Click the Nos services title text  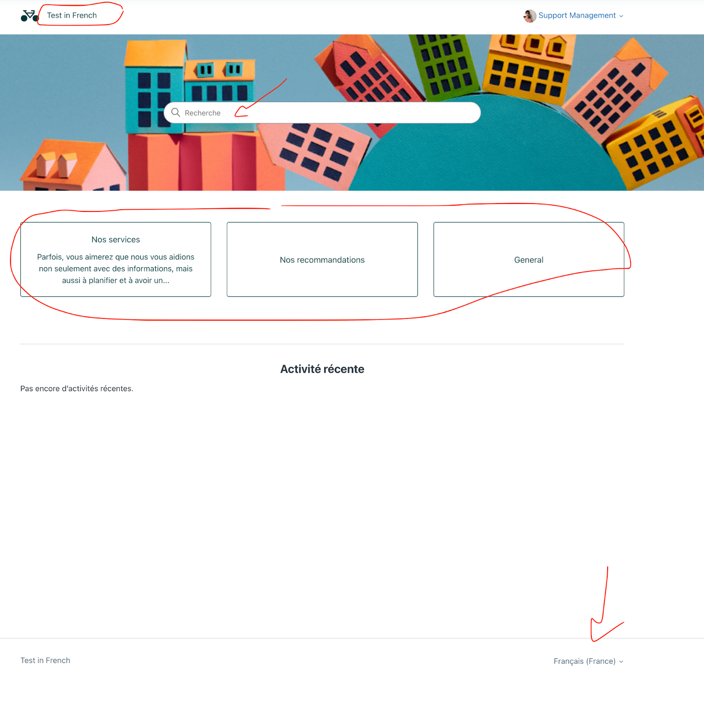click(116, 240)
